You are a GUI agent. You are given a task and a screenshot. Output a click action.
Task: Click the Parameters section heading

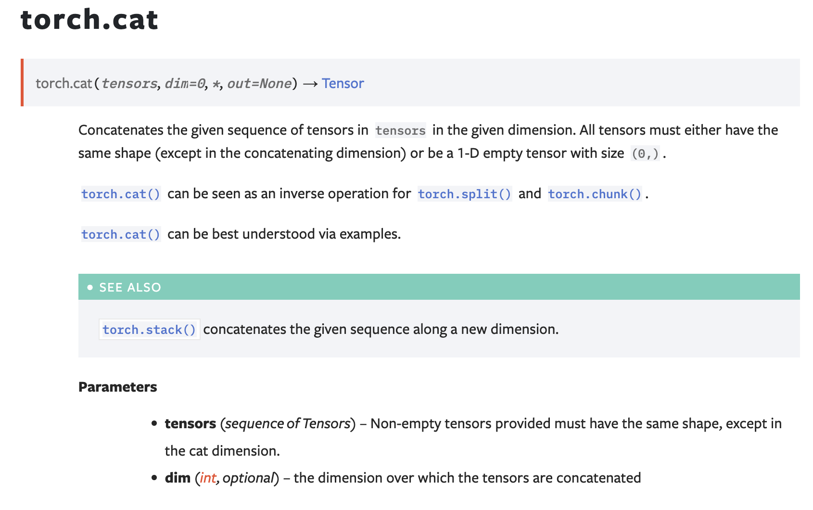118,387
